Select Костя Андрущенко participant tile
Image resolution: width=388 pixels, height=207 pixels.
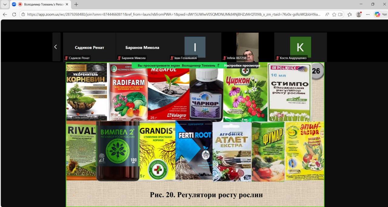coord(300,47)
